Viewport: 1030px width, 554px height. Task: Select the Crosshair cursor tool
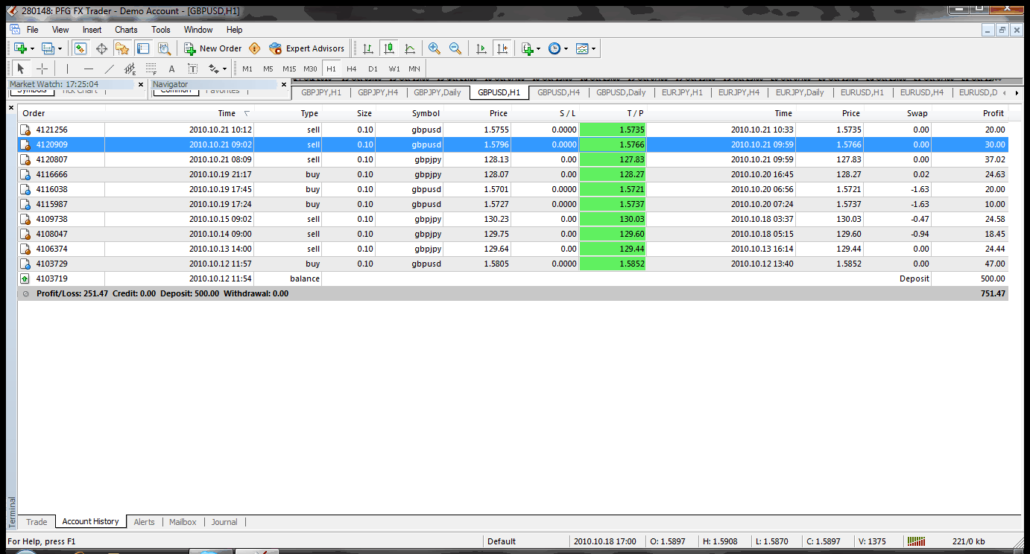click(x=42, y=69)
